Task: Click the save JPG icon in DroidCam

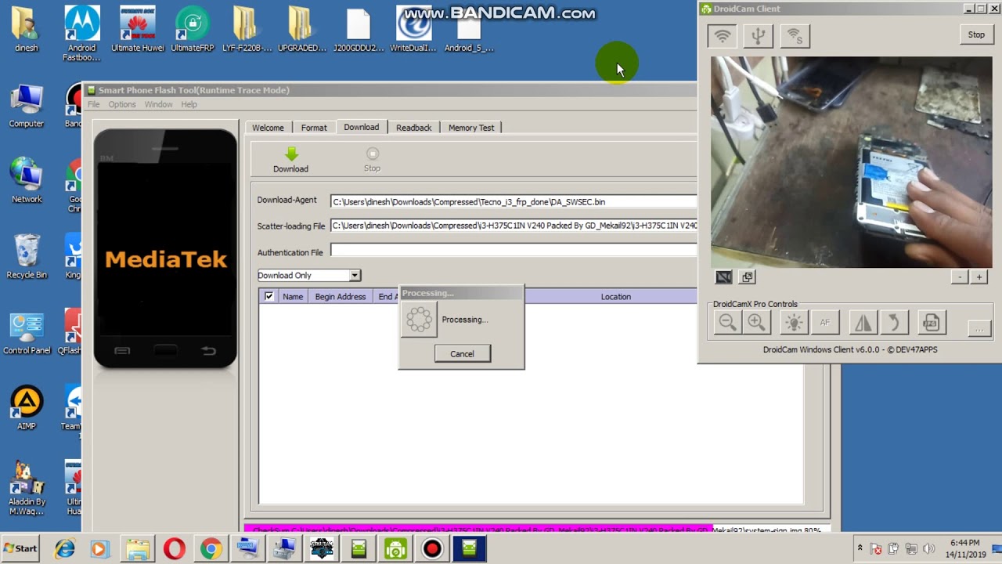Action: [931, 323]
